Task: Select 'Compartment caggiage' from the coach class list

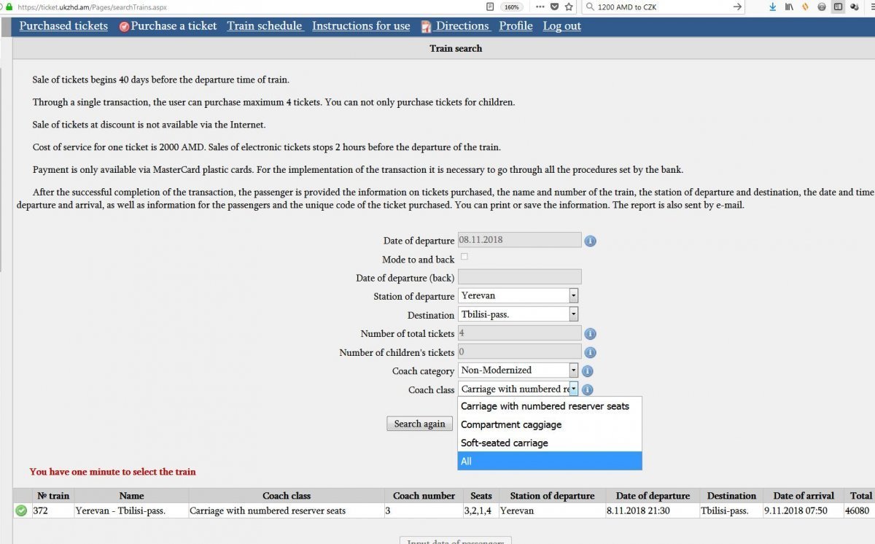Action: pyautogui.click(x=511, y=424)
